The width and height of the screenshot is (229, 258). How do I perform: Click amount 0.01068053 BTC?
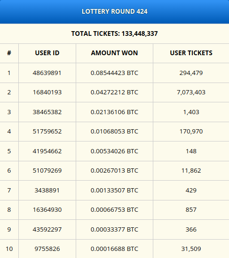(x=115, y=132)
